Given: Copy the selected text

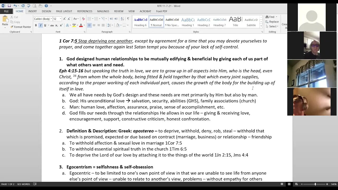Looking at the screenshot, I should pos(15,22).
